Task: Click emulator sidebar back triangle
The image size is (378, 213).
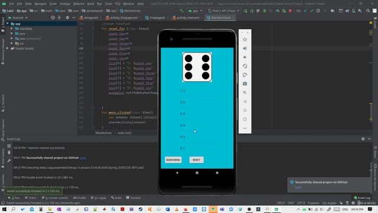Action: (245, 101)
